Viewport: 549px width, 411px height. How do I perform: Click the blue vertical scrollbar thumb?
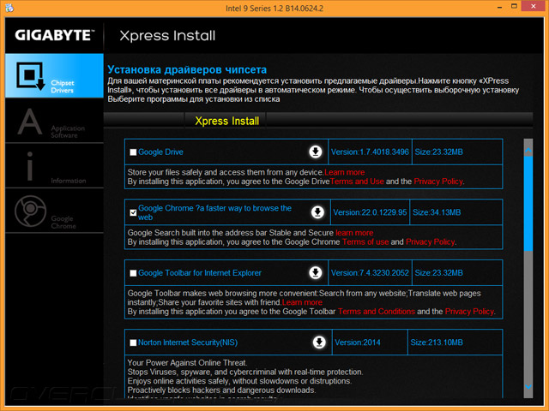point(528,203)
